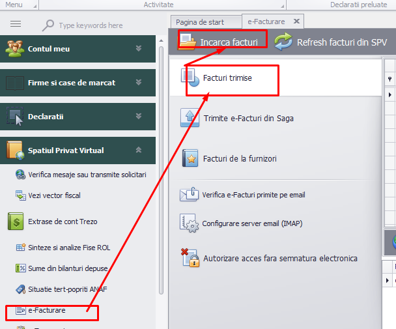Click the Refresh facturi din SPV icon
Viewport: 396px width, 329px height.
(x=283, y=42)
